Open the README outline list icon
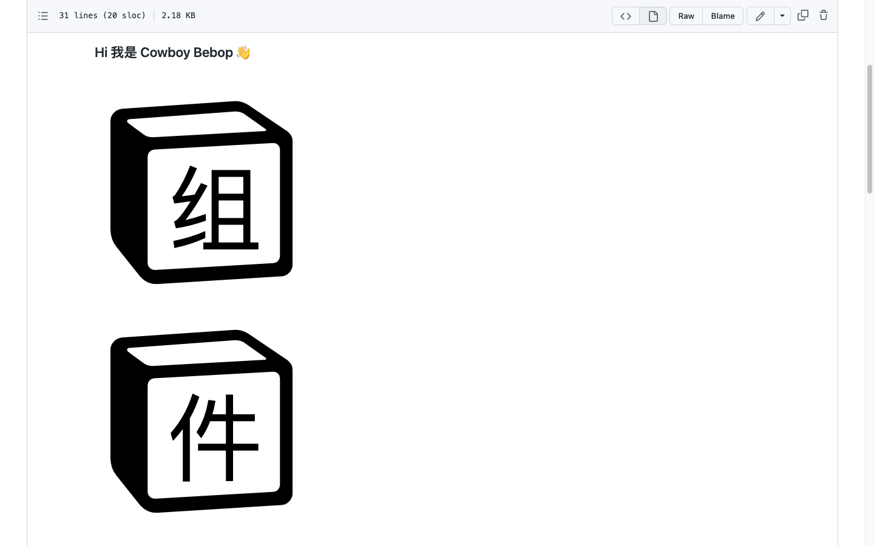The width and height of the screenshot is (874, 546). [43, 16]
